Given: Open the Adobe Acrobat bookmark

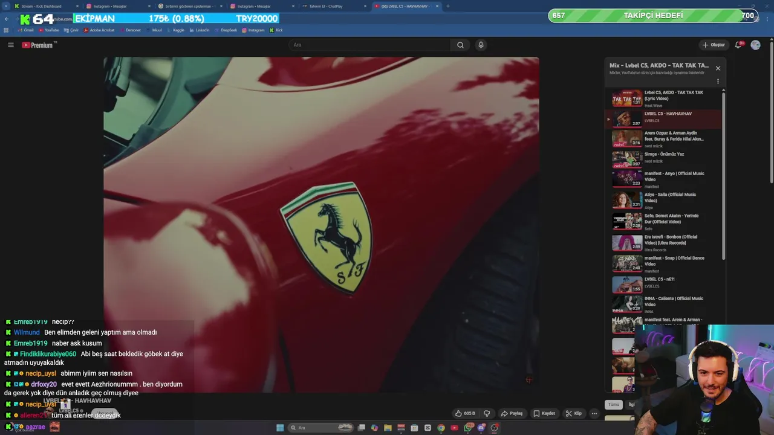Looking at the screenshot, I should [x=99, y=30].
